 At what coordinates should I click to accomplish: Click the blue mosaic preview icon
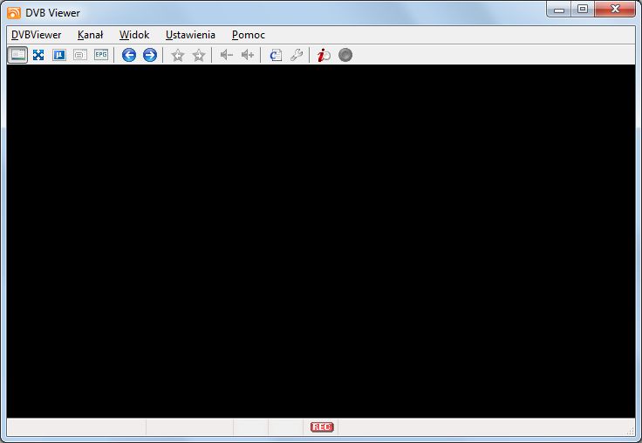(x=59, y=55)
